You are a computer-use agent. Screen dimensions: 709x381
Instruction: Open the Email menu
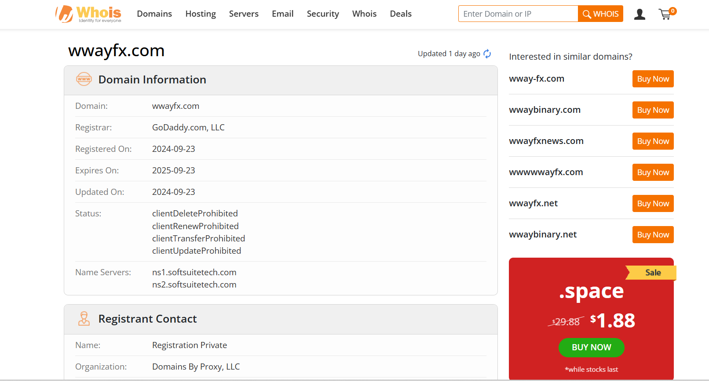point(283,14)
